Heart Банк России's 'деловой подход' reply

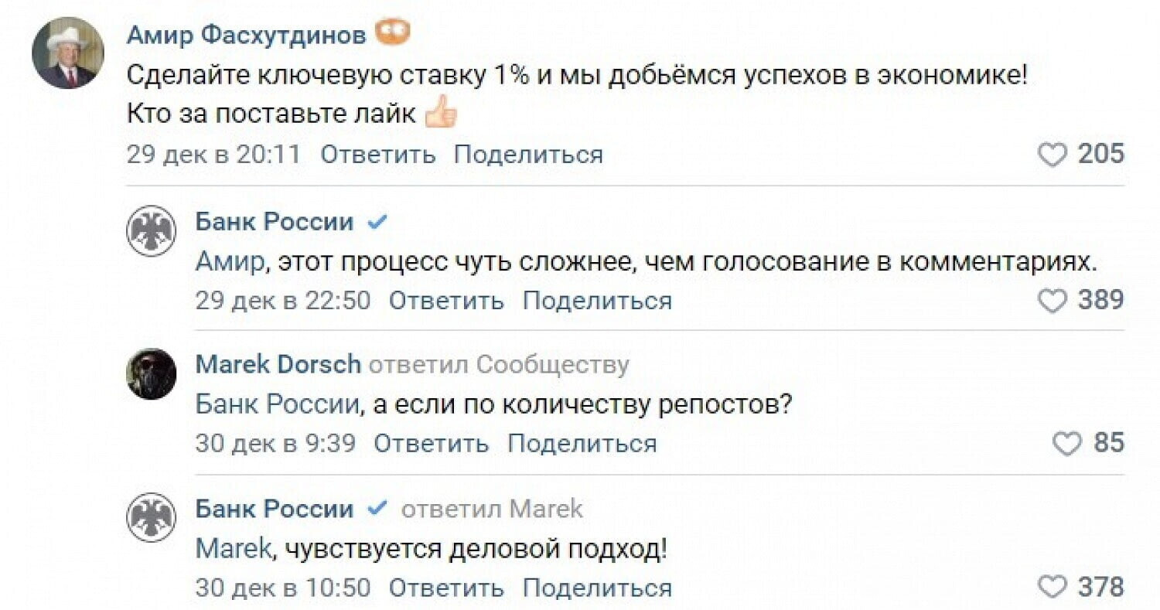1052,588
